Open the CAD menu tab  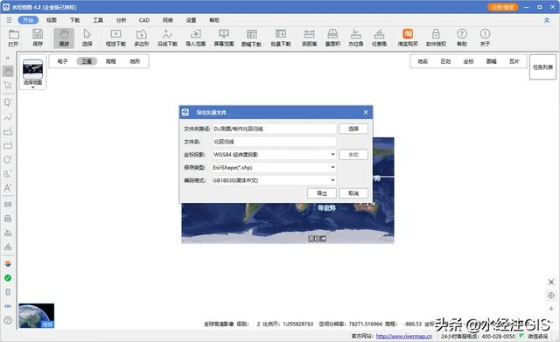144,20
